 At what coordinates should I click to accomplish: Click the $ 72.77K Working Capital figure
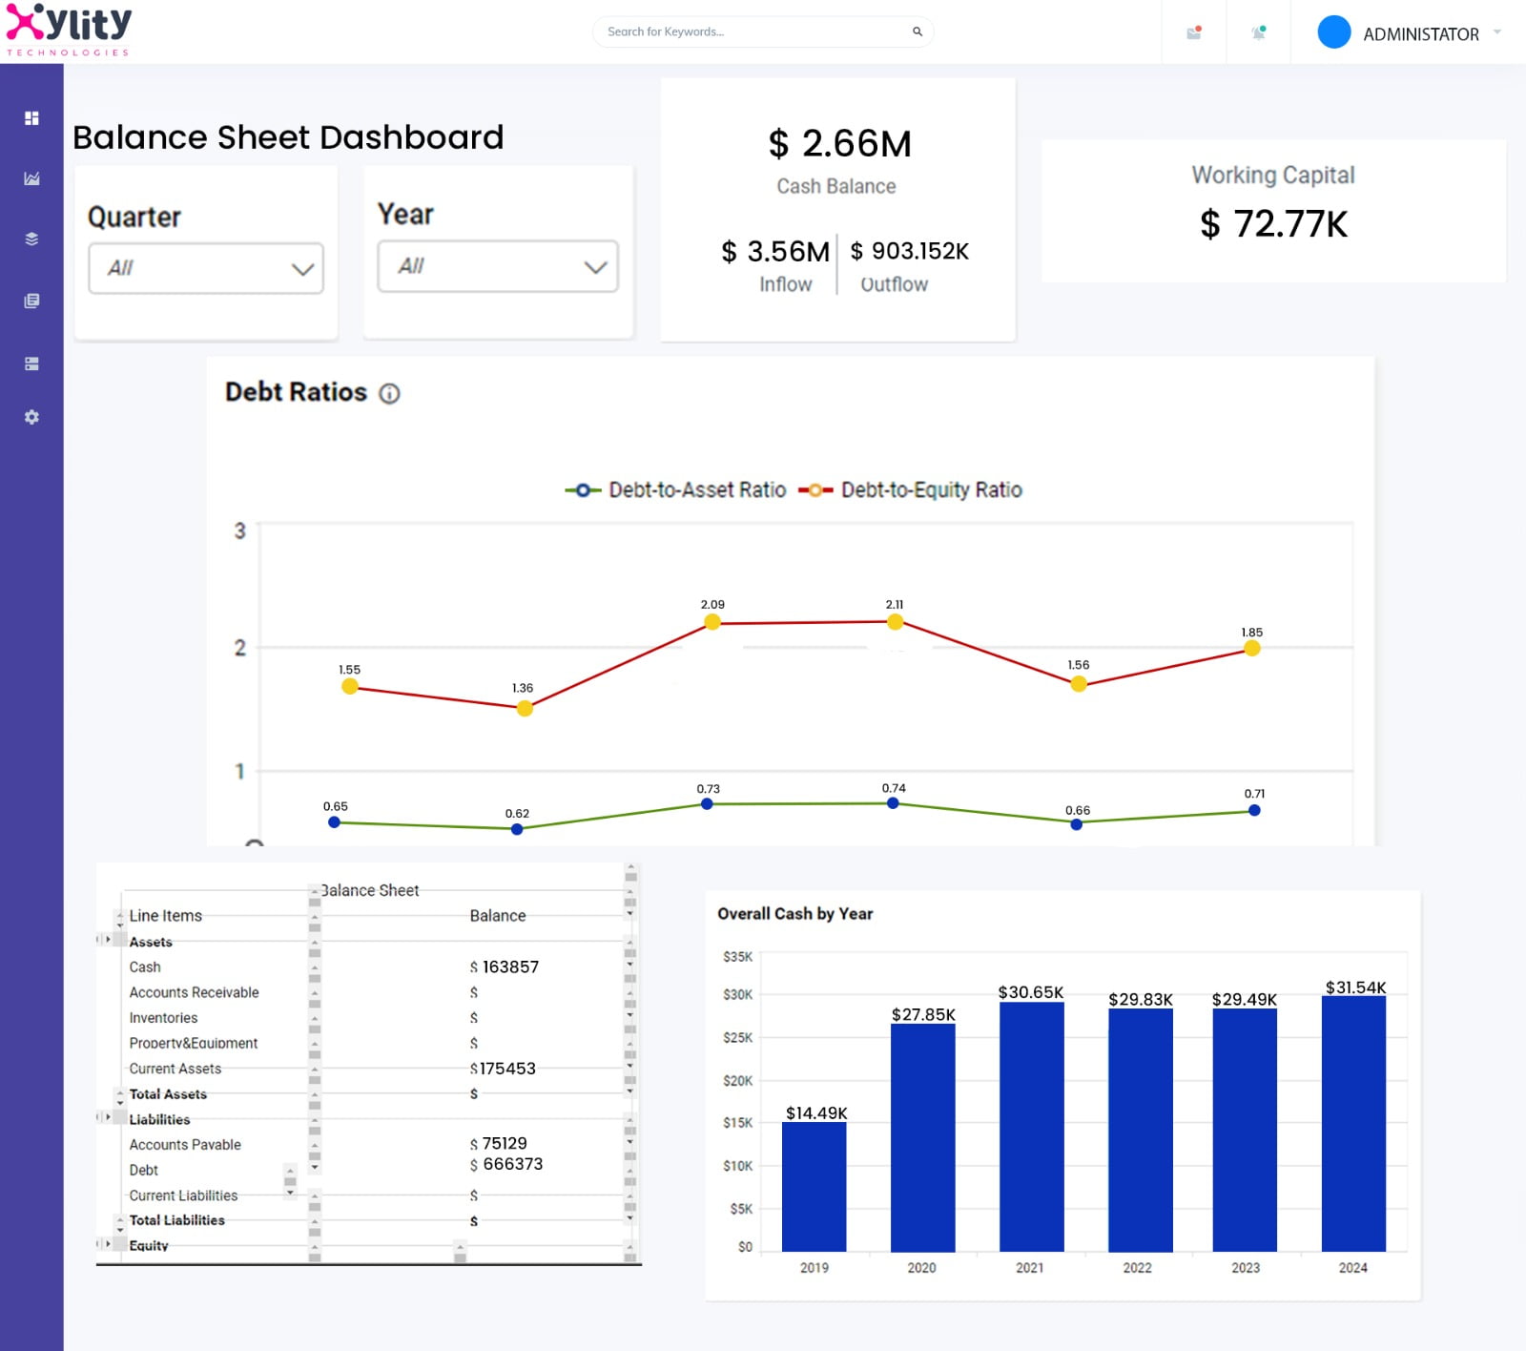click(1273, 224)
